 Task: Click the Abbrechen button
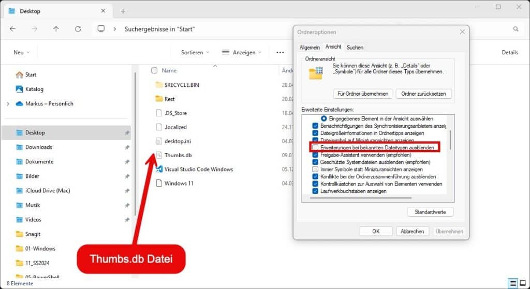point(413,231)
